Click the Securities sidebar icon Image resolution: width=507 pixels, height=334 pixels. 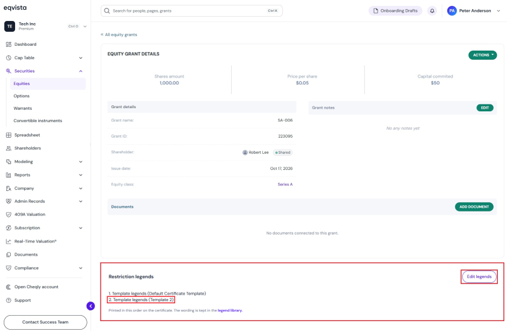point(9,71)
